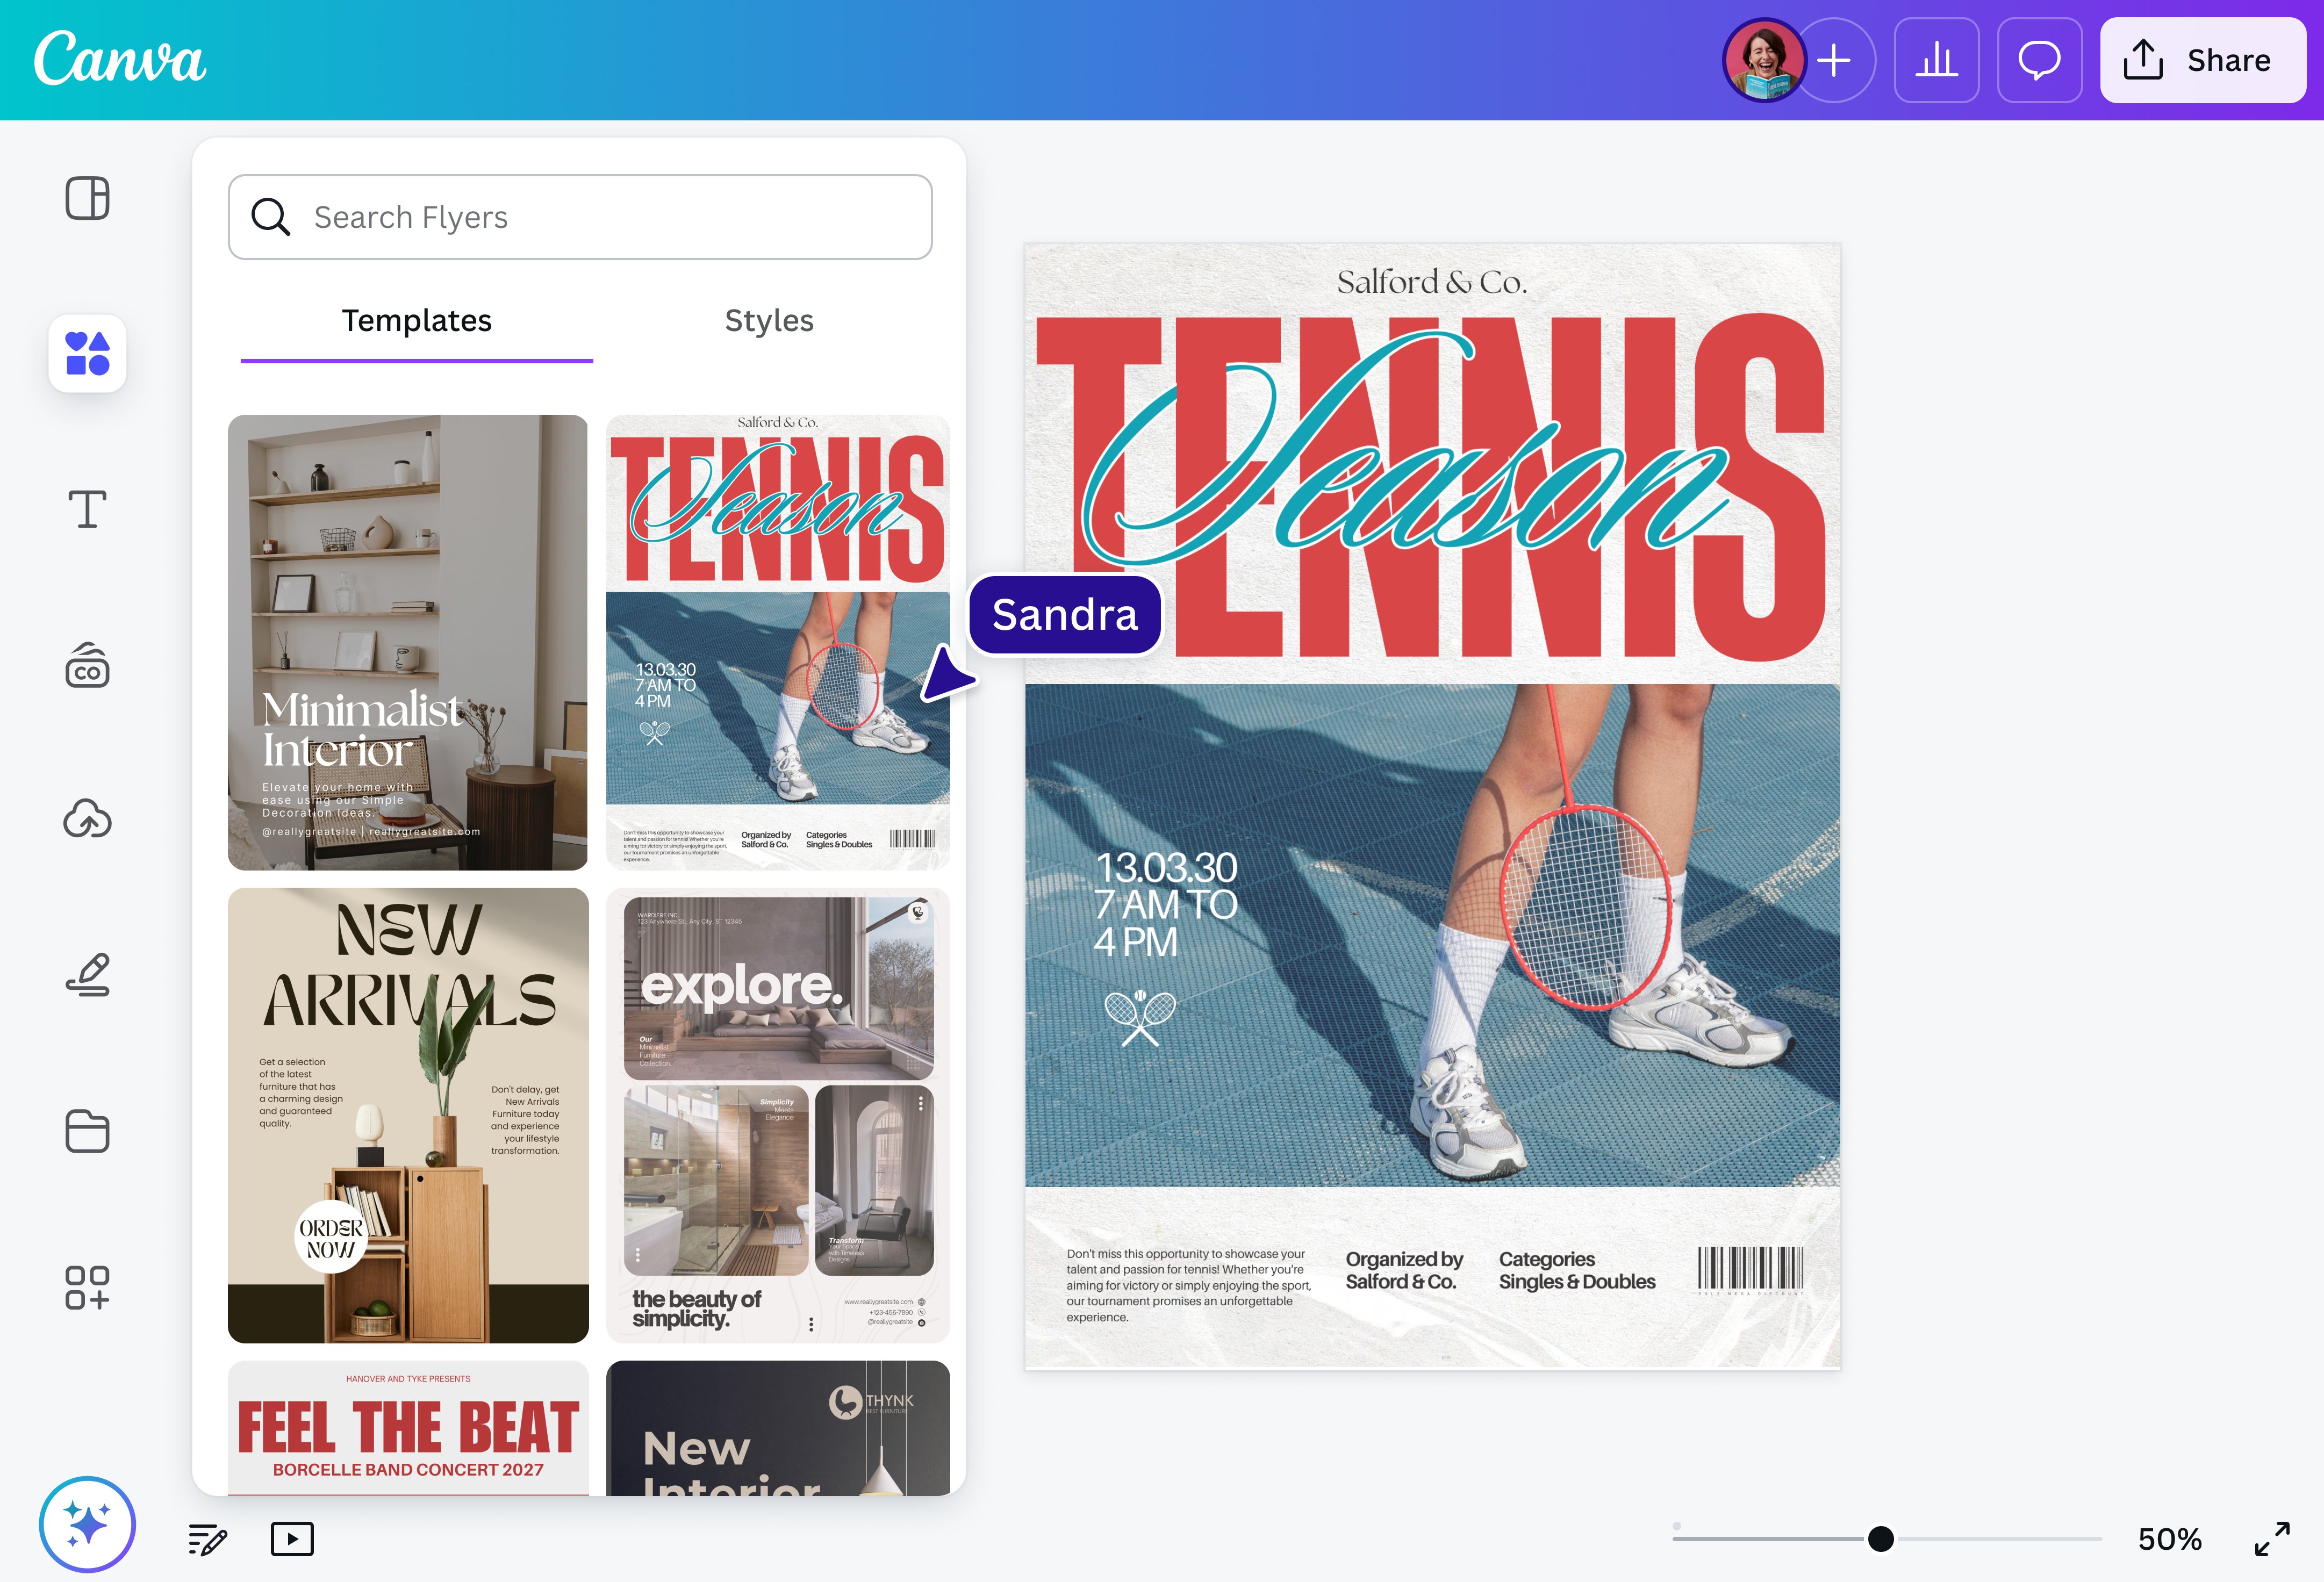Image resolution: width=2324 pixels, height=1582 pixels.
Task: Switch to the Styles tab
Action: pyautogui.click(x=768, y=321)
